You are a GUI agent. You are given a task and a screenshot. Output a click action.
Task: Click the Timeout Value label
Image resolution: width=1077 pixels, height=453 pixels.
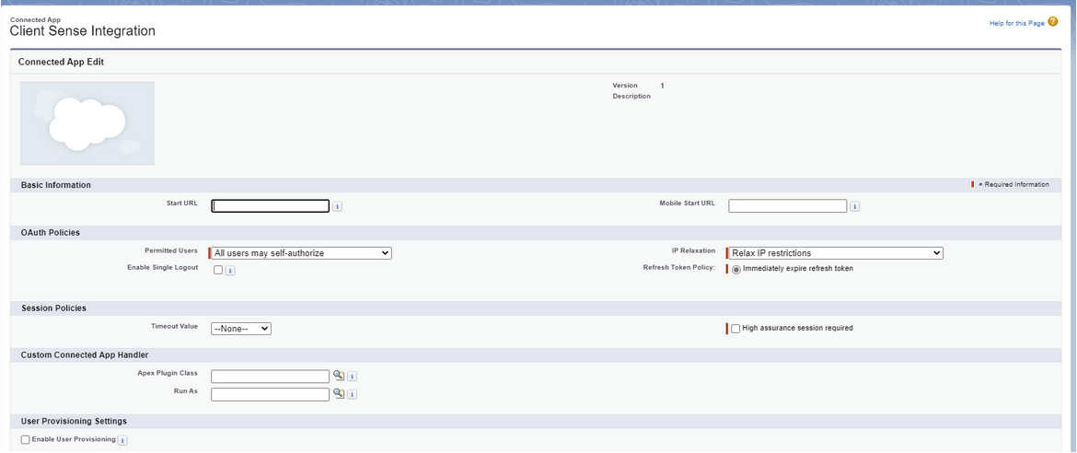(x=175, y=326)
